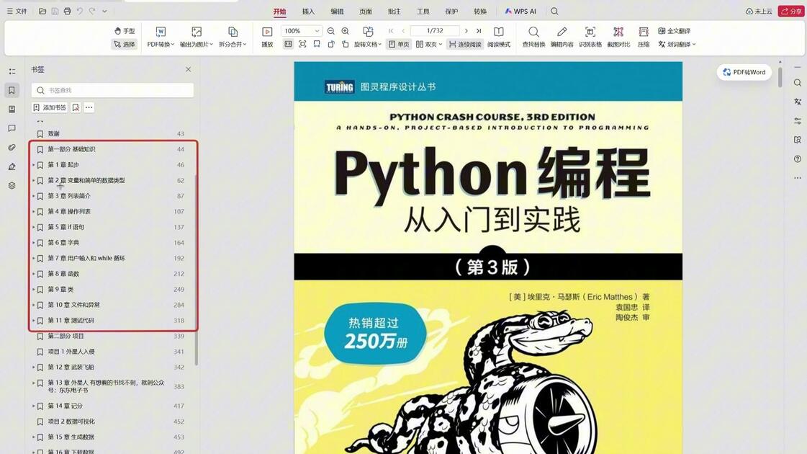Screen dimensions: 807x454
Task: Open the three-dot menu in bookmark panel
Action: 89,107
